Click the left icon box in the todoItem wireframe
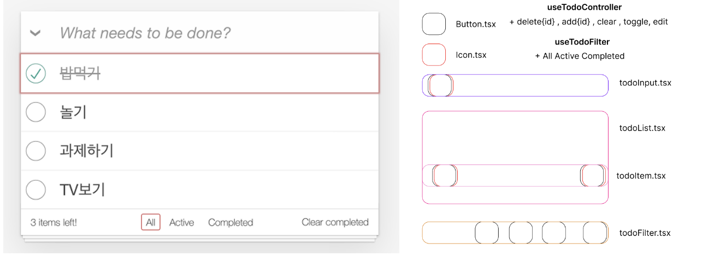This screenshot has height=256, width=708. [x=445, y=175]
